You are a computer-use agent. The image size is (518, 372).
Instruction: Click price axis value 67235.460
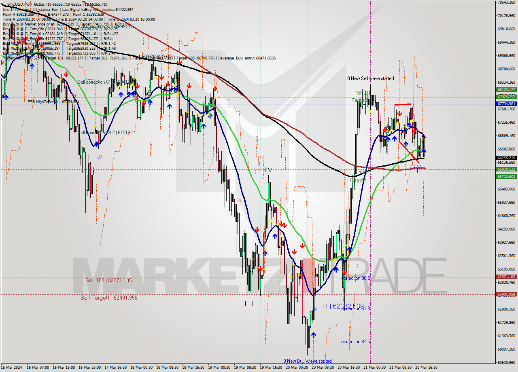pos(506,123)
